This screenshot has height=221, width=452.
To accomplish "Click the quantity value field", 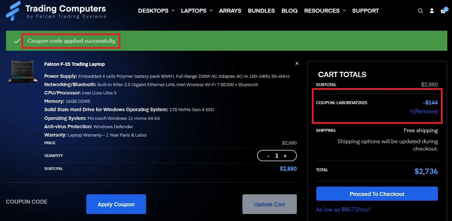I will (x=277, y=156).
